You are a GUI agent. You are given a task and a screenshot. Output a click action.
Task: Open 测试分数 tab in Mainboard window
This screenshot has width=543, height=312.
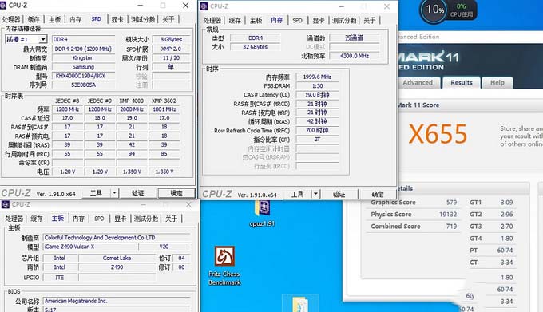146,219
